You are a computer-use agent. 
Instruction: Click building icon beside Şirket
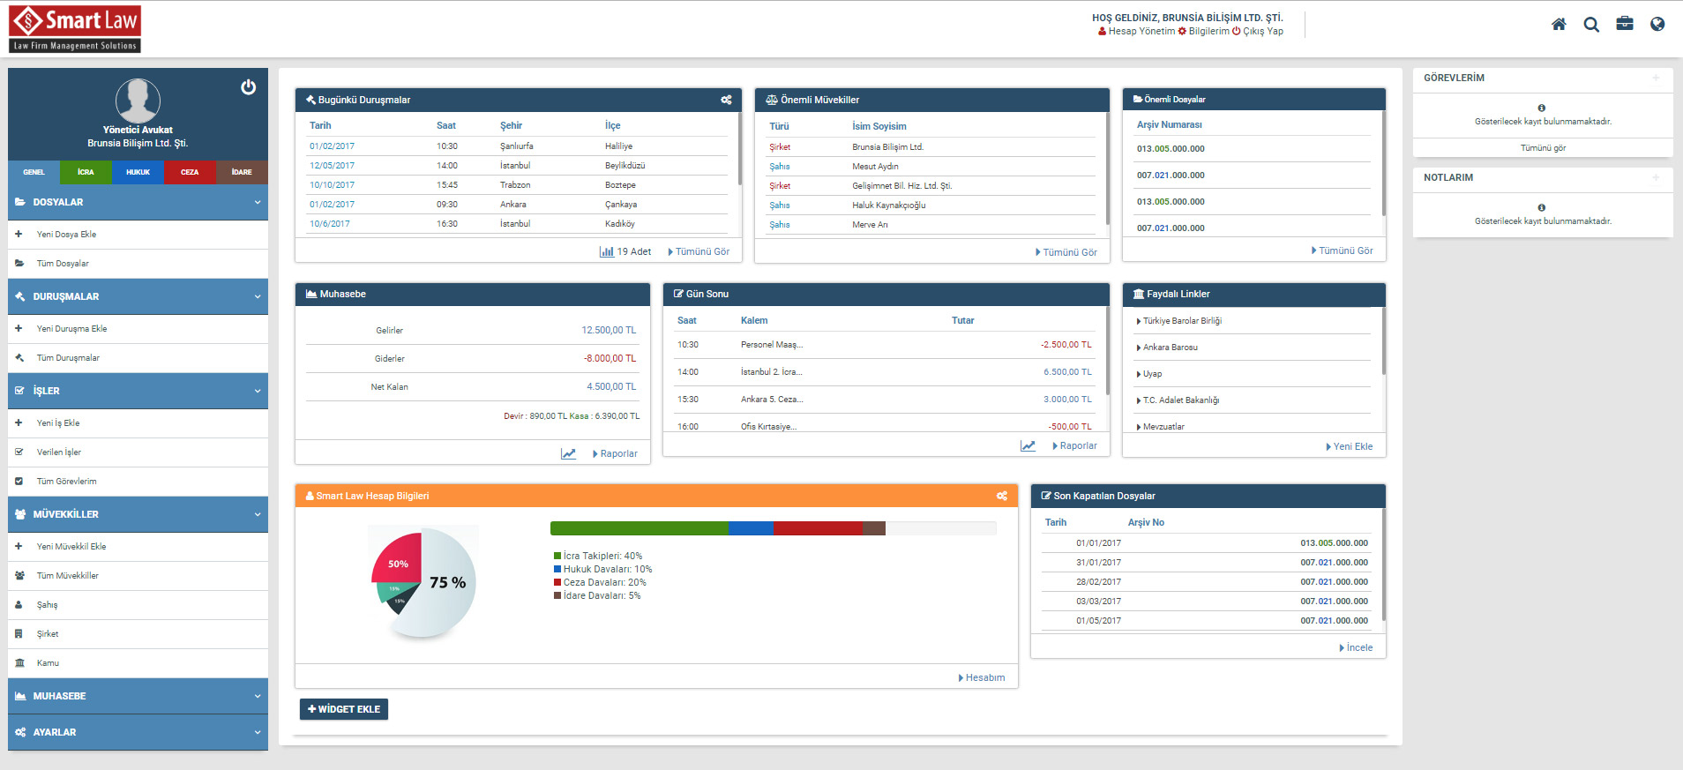click(x=19, y=633)
